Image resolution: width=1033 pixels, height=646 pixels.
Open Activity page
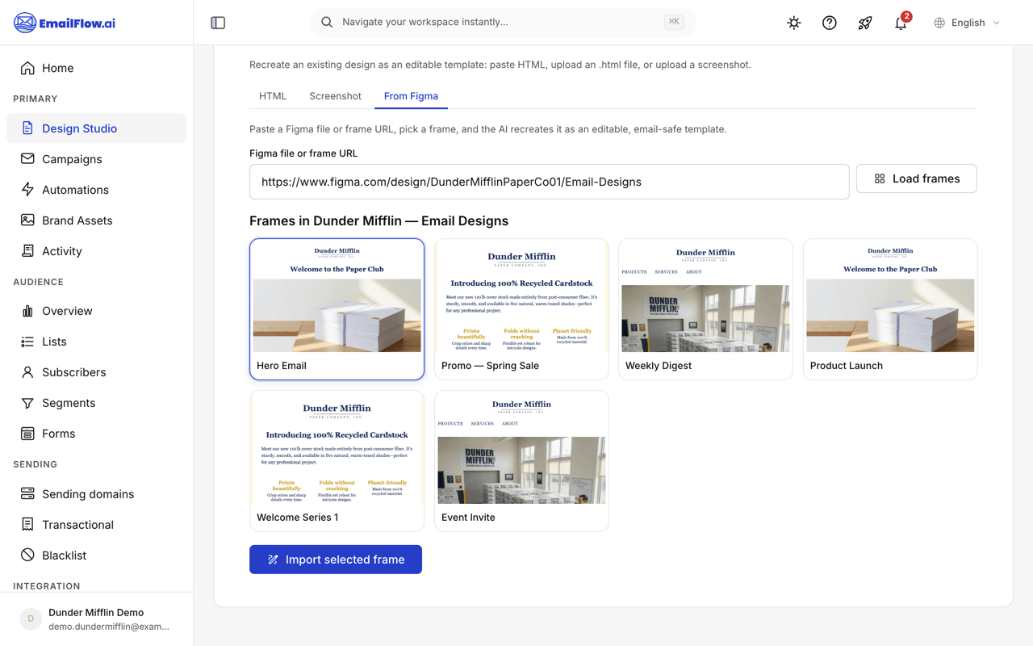pos(97,251)
